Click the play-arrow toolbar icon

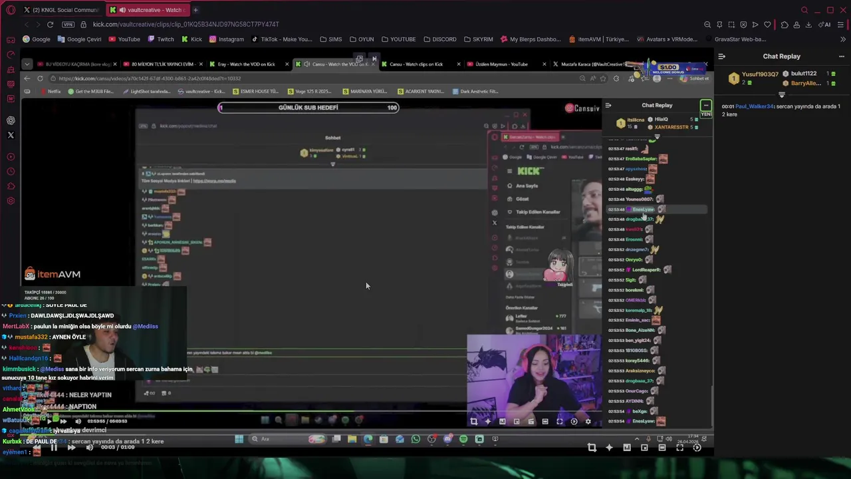[755, 25]
